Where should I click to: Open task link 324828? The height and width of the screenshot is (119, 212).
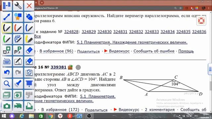click(x=71, y=32)
